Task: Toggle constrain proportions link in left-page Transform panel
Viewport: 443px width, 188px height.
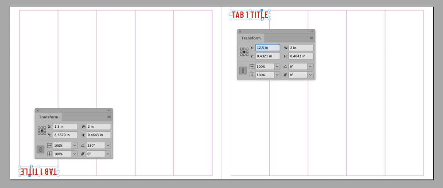Action: 40,149
